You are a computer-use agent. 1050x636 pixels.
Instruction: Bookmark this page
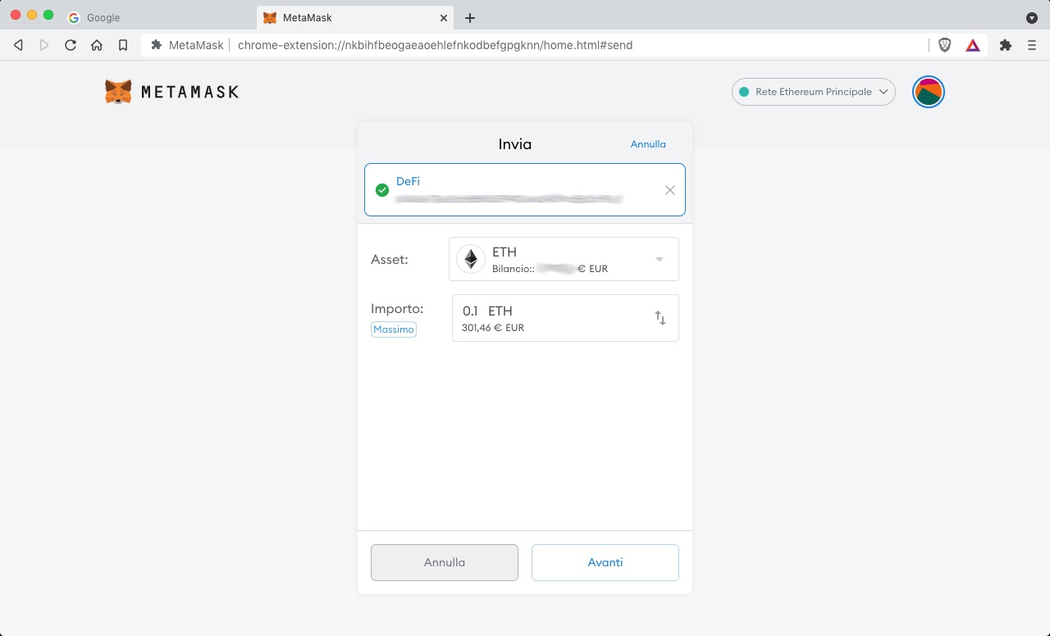123,45
